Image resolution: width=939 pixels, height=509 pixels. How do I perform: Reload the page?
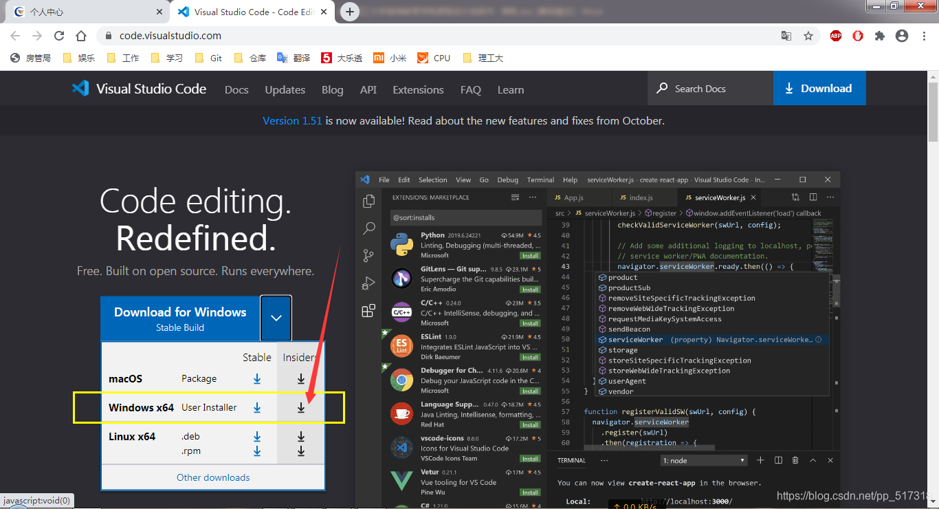click(59, 36)
